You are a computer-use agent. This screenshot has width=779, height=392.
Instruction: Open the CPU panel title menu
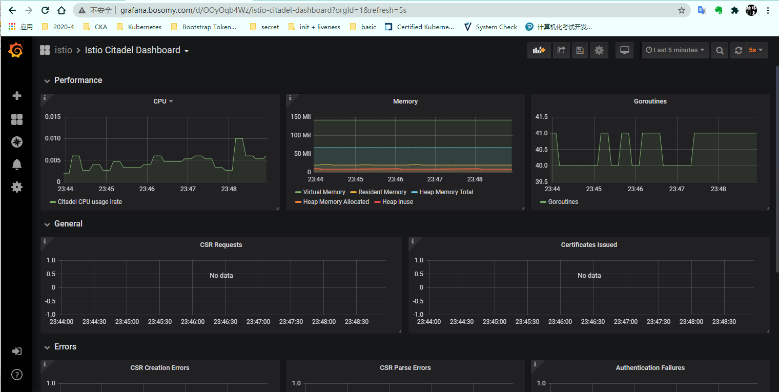(163, 101)
